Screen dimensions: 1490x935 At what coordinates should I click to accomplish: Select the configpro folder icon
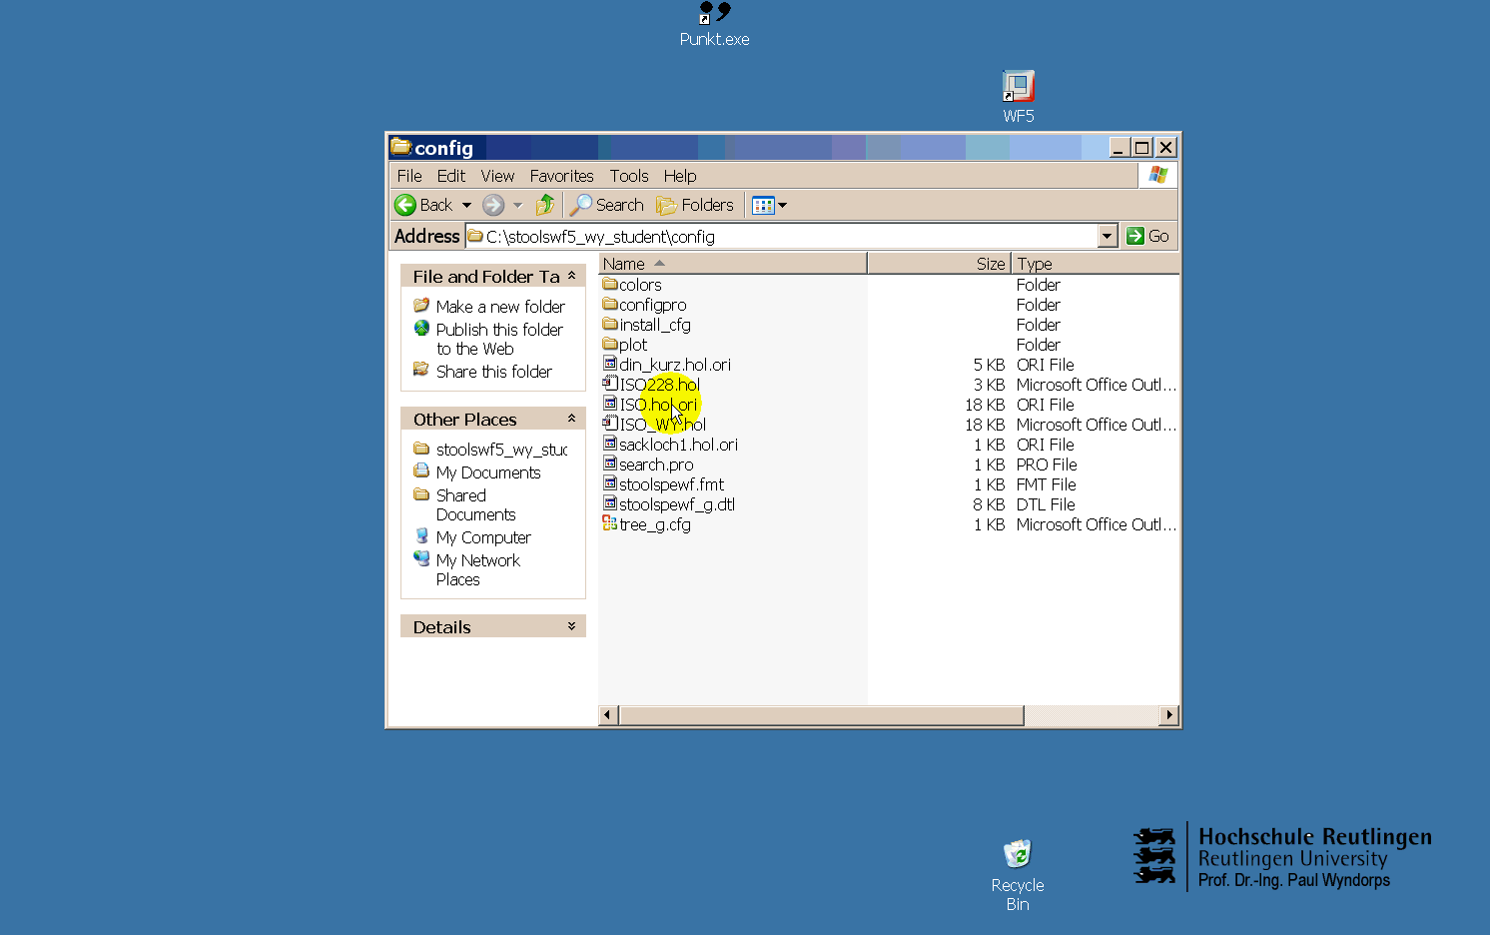[x=610, y=304]
